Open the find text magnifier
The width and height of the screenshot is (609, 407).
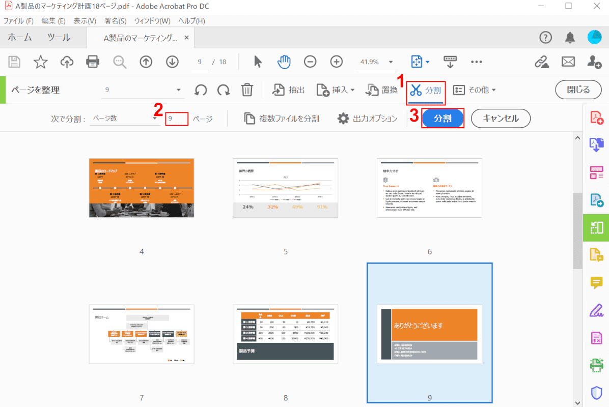[120, 62]
